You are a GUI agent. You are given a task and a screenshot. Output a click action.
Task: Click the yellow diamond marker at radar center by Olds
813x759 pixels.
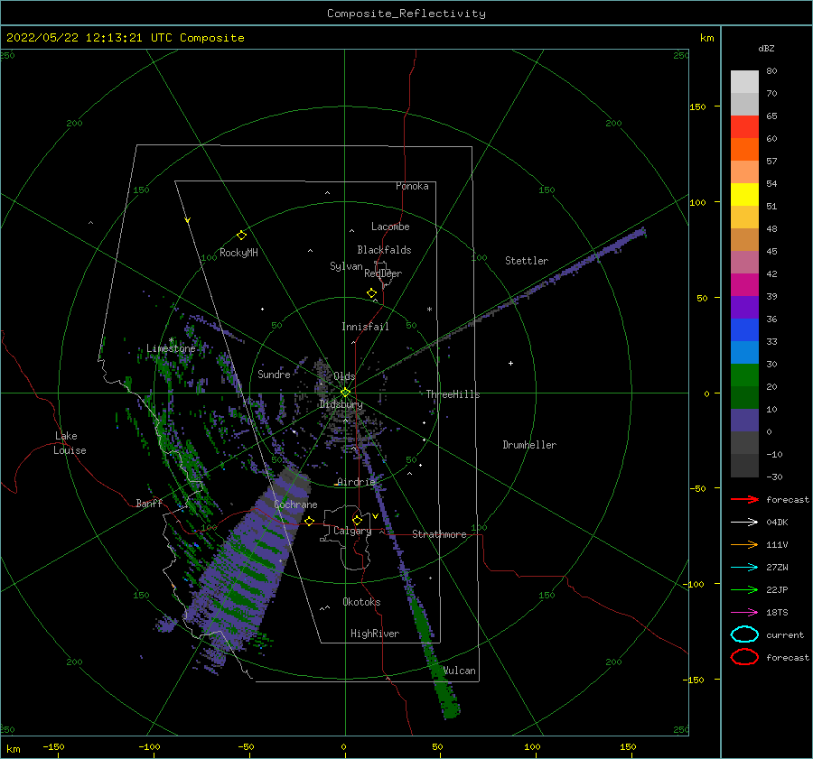[345, 393]
